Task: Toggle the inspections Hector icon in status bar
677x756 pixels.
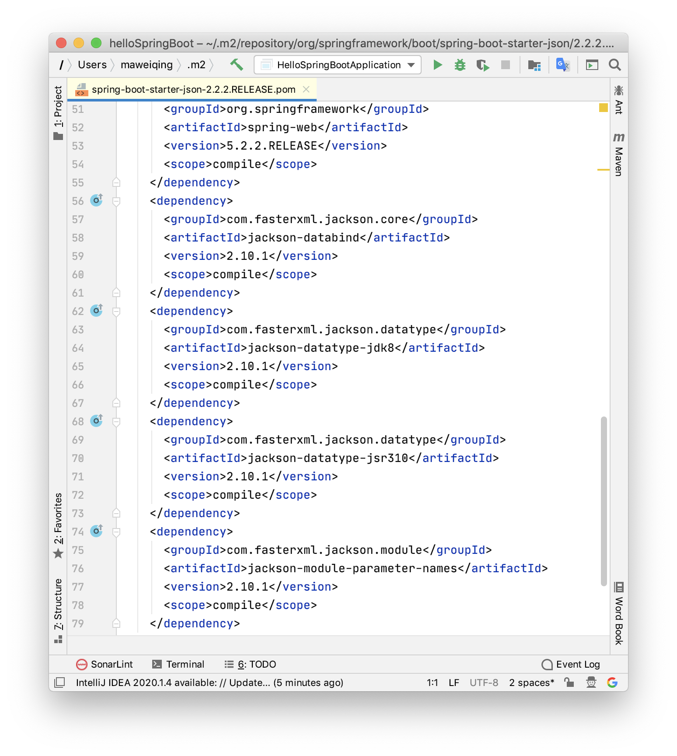Action: pyautogui.click(x=591, y=682)
